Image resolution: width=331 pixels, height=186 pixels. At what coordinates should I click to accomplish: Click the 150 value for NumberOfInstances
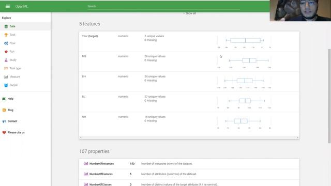132,164
